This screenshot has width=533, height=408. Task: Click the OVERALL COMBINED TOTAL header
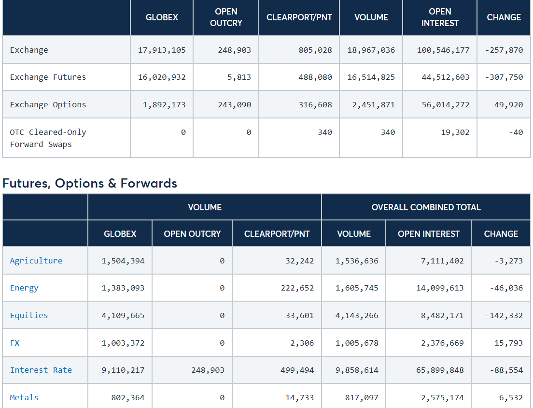coord(426,207)
